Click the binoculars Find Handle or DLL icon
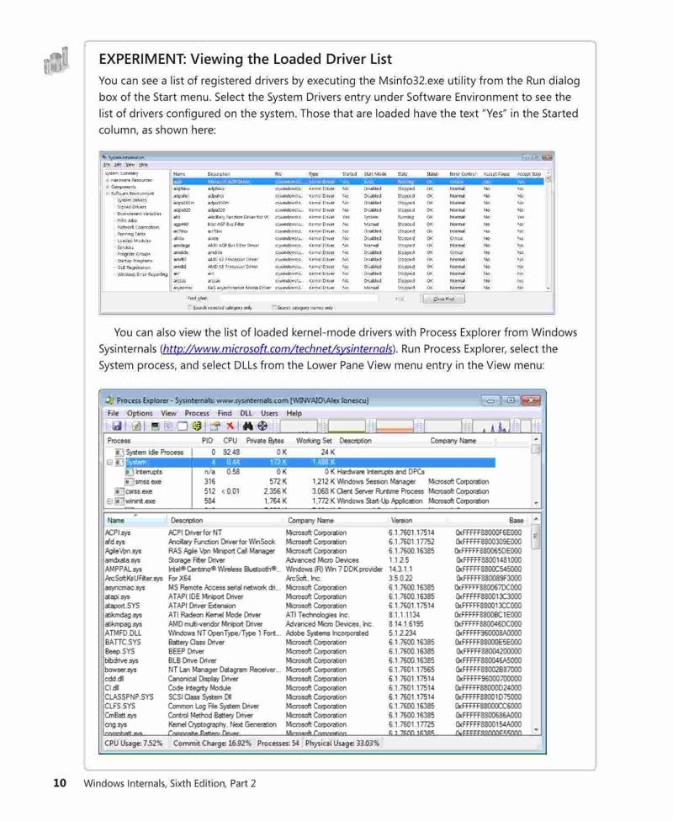 click(x=247, y=426)
